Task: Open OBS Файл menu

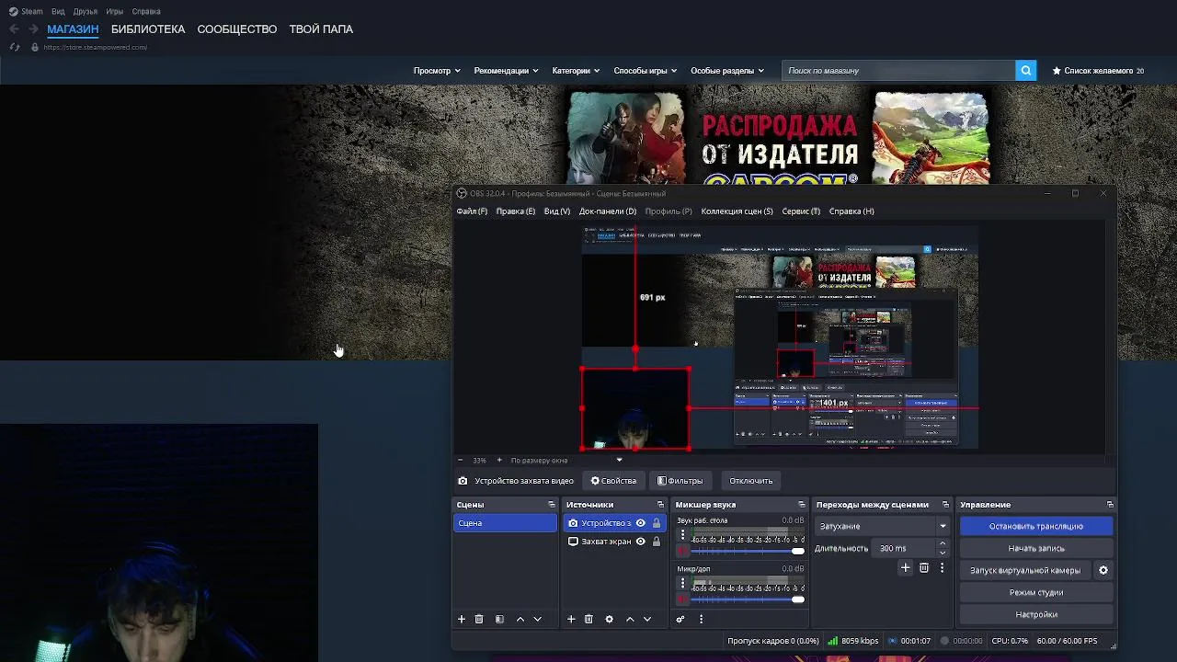Action: [x=472, y=211]
